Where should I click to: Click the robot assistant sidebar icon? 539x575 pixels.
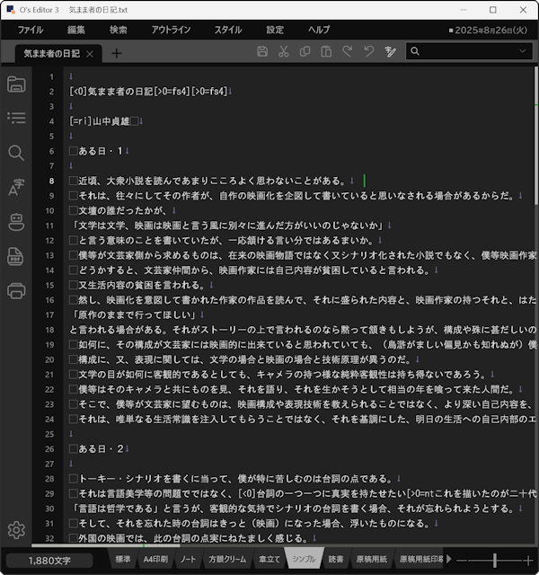click(x=16, y=221)
